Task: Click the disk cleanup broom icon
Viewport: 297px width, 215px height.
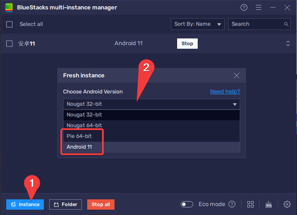Action: 269,204
